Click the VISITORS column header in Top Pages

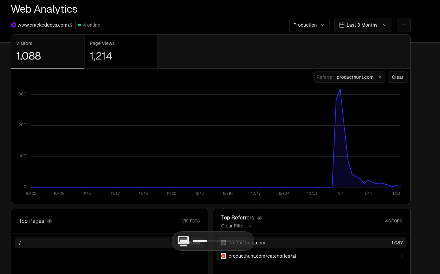click(191, 221)
